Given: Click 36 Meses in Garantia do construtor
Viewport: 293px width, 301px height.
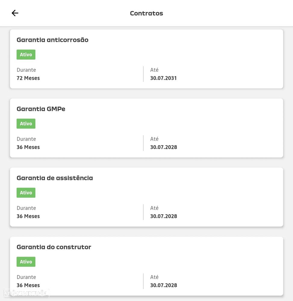Looking at the screenshot, I should click(x=28, y=285).
